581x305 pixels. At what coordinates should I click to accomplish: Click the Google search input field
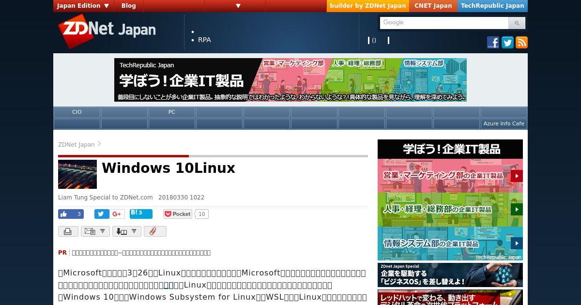(444, 23)
